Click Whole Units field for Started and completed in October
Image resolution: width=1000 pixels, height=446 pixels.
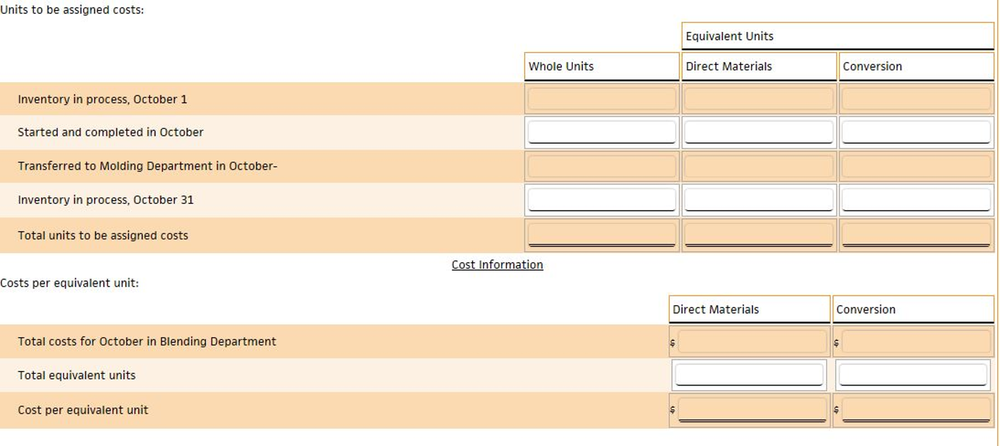(601, 132)
